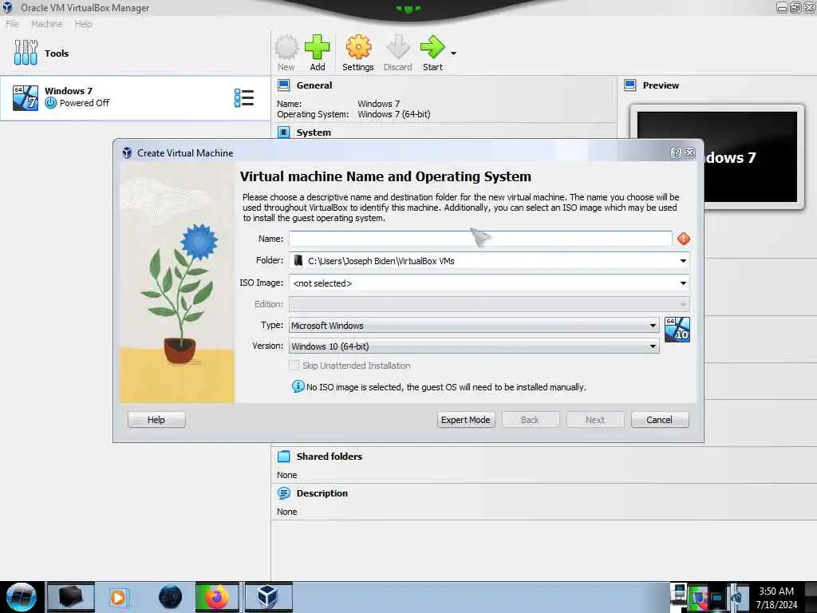Click the dialog's question mark help icon
The height and width of the screenshot is (613, 817).
point(677,152)
